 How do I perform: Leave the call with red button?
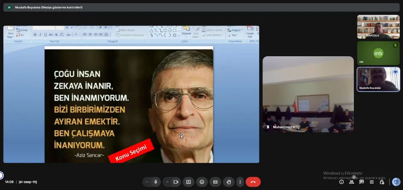click(x=253, y=182)
